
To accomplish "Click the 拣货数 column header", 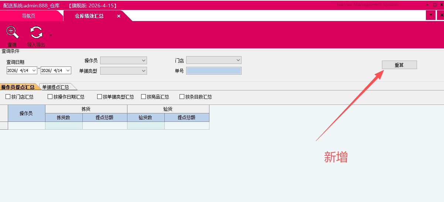I will click(x=64, y=117).
